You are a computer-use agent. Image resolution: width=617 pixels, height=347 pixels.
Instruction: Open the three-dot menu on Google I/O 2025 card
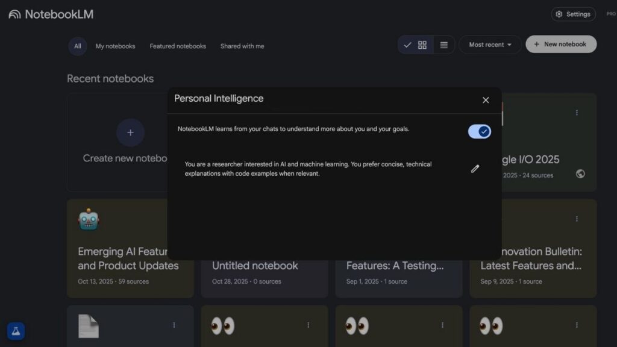577,112
